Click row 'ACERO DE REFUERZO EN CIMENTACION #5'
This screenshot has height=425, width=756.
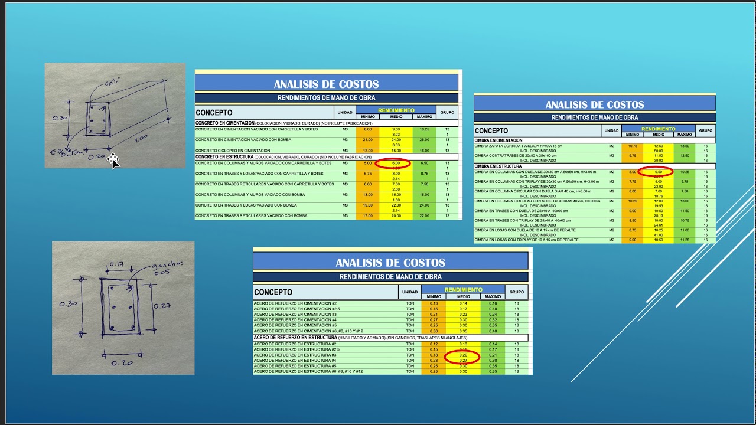coord(390,325)
